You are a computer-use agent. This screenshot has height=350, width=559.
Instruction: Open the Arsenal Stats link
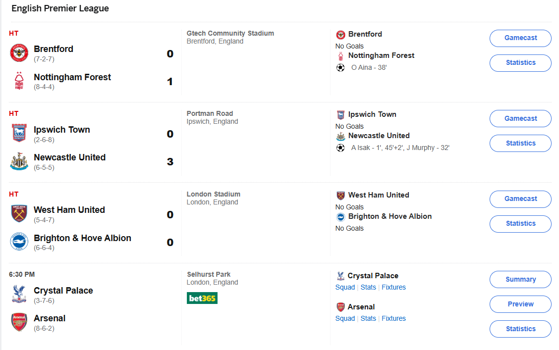[368, 318]
